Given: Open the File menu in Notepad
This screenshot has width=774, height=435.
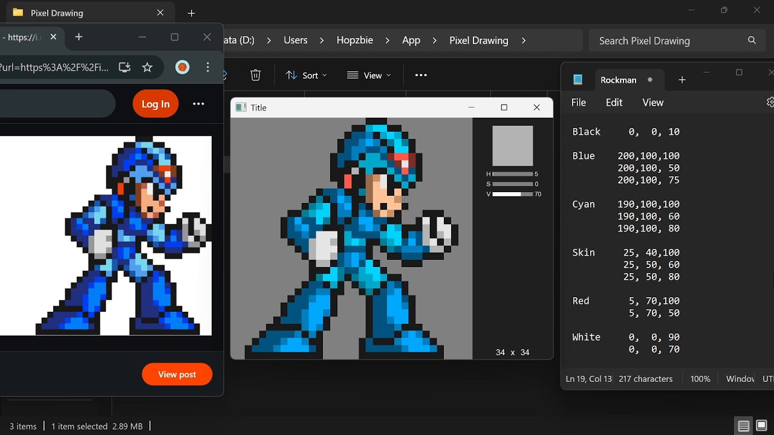Looking at the screenshot, I should (x=579, y=103).
